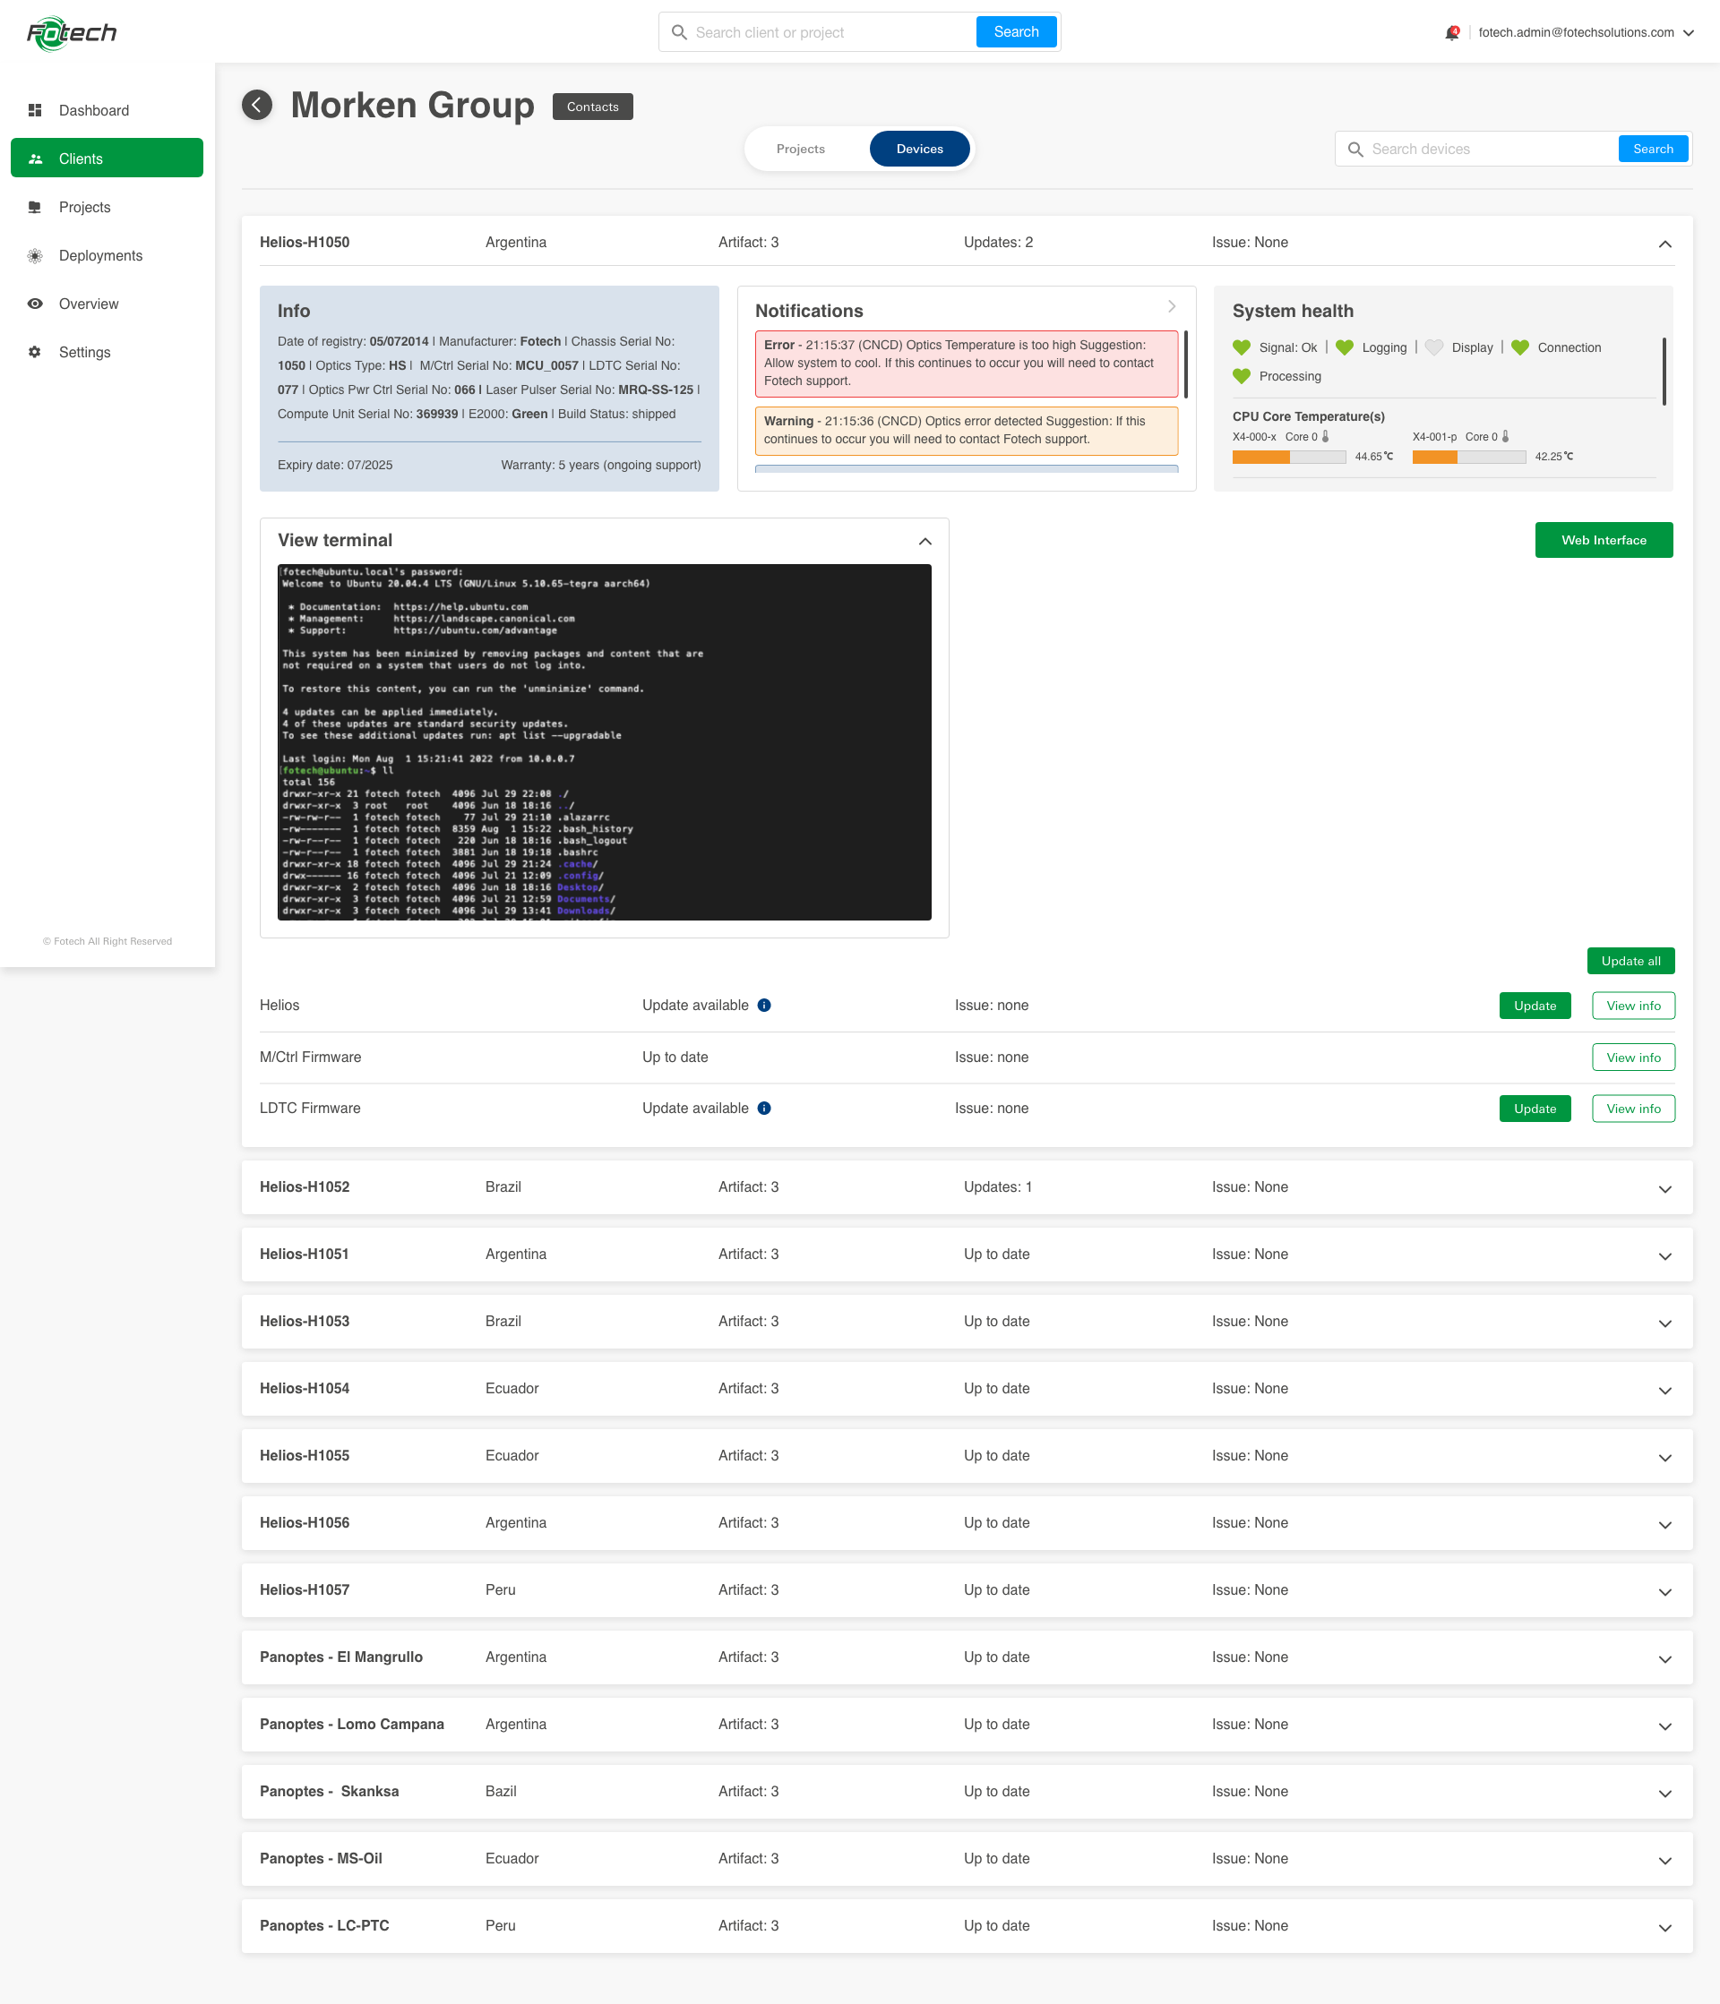The height and width of the screenshot is (2004, 1720).
Task: Click View info for M/Ctrl Firmware
Action: coord(1632,1058)
